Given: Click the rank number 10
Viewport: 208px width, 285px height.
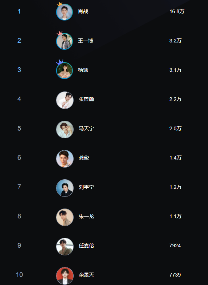Looking at the screenshot, I should [19, 275].
